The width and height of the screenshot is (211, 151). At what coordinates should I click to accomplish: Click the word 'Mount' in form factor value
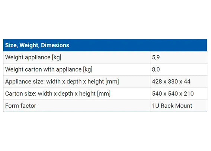click(184, 106)
